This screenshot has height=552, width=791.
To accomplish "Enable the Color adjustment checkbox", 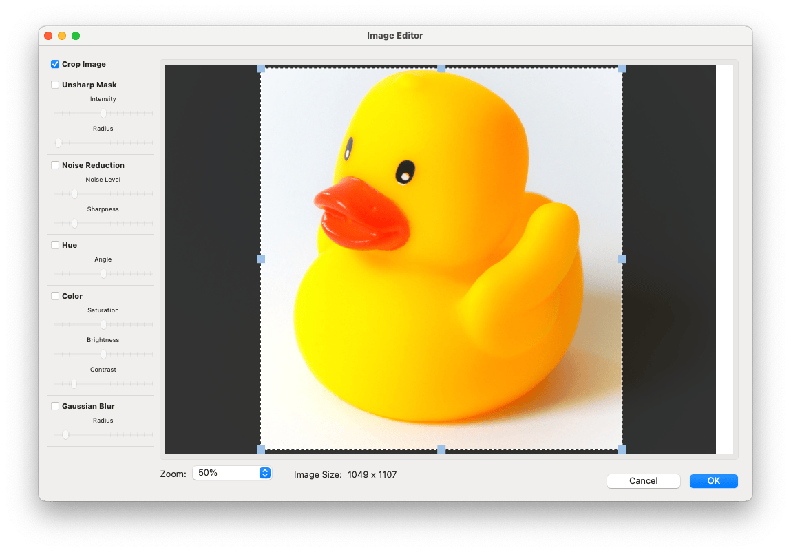I will tap(55, 296).
